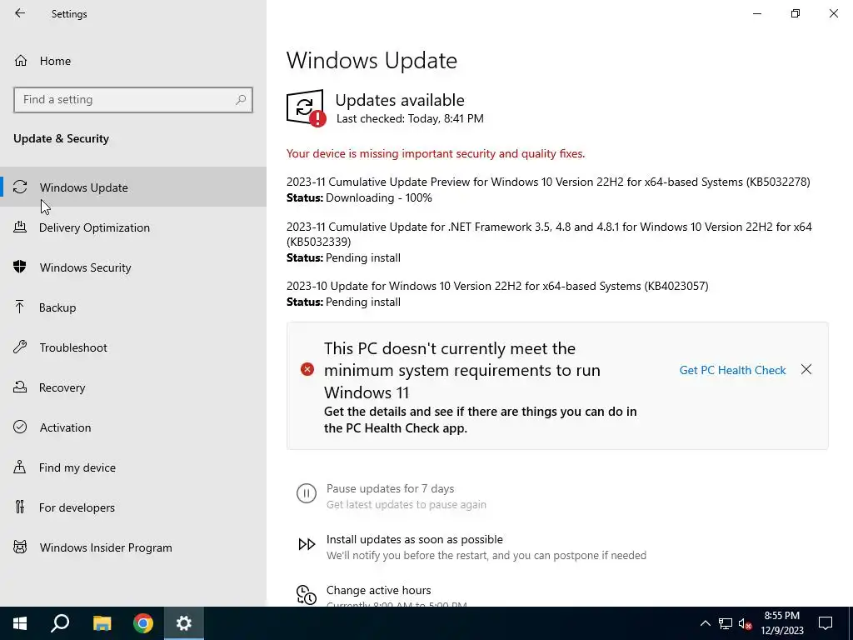Open the Troubleshoot page
Viewport: 853px width, 640px height.
click(133, 347)
